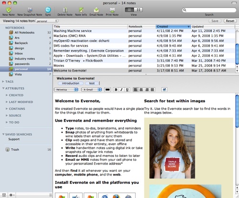Print Note with the printer icon
This screenshot has height=198, width=239.
point(112,10)
